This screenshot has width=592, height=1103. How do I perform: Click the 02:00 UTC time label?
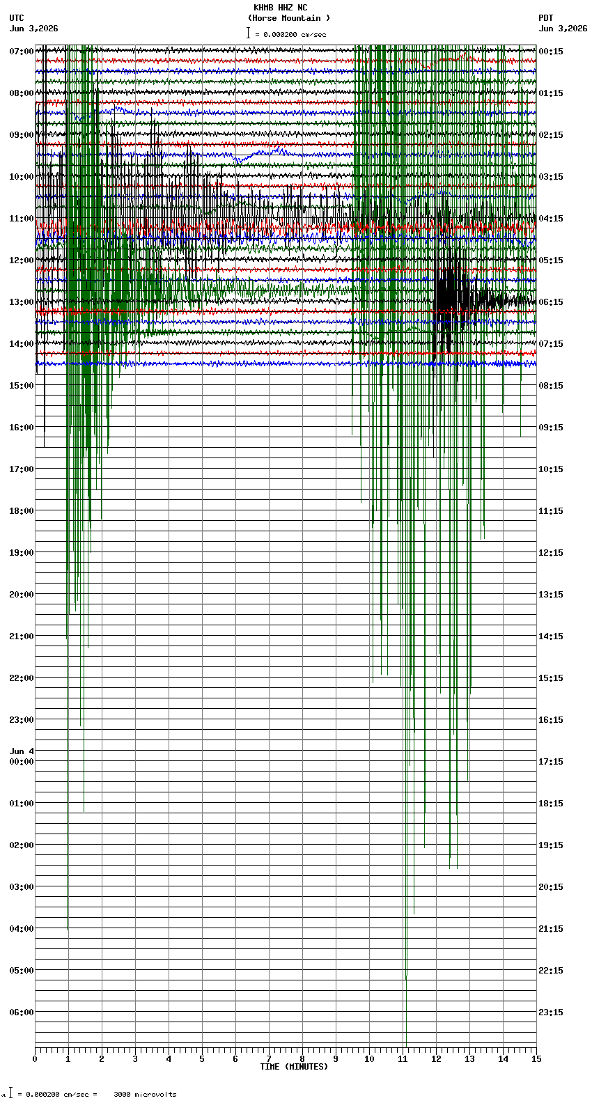coord(22,845)
